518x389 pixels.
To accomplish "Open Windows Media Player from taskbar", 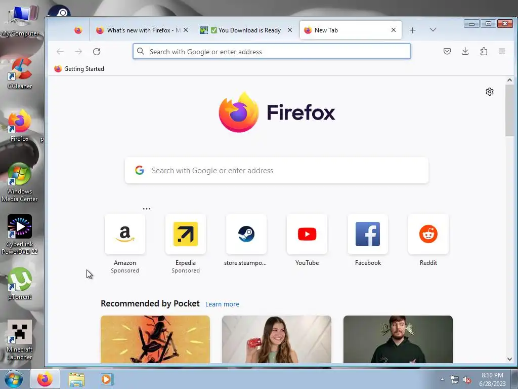I will coord(107,379).
